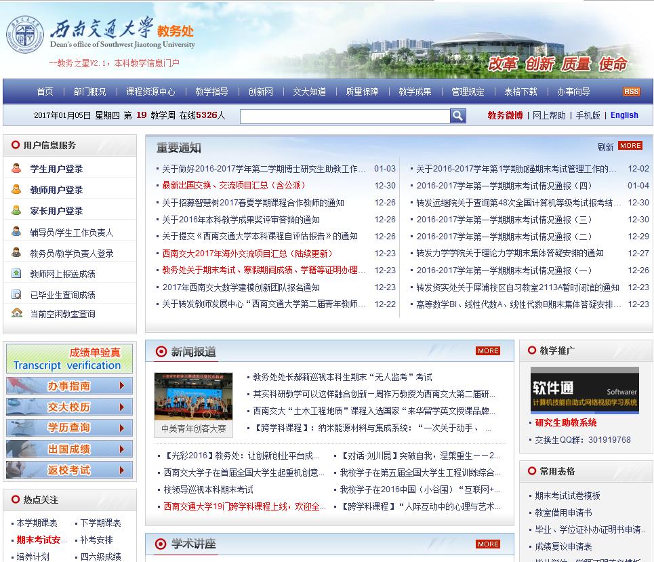Open the 办事向导 navigation item
This screenshot has width=654, height=562.
[574, 92]
